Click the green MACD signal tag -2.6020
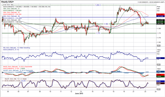Screen dimensions: 165x97 [160, 77]
